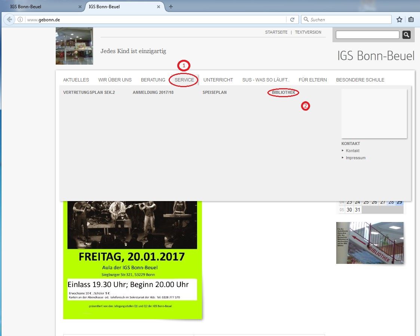Select BIBLIOTHEK in the submenu

pos(283,92)
